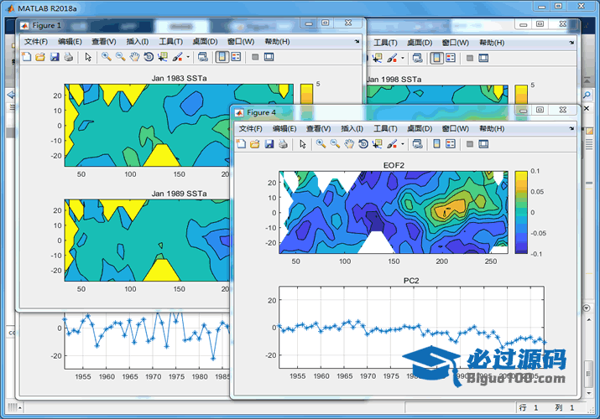600x419 pixels.
Task: Click EOF2 colorbar in Figure 4
Action: [x=521, y=212]
